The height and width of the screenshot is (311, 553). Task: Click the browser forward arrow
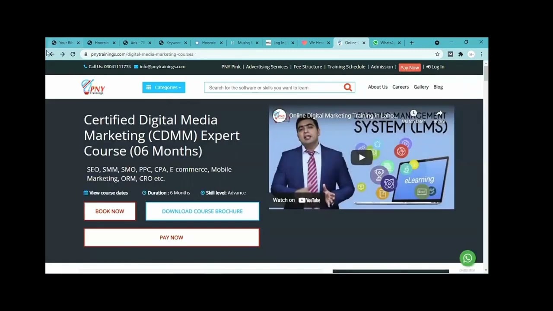tap(62, 54)
